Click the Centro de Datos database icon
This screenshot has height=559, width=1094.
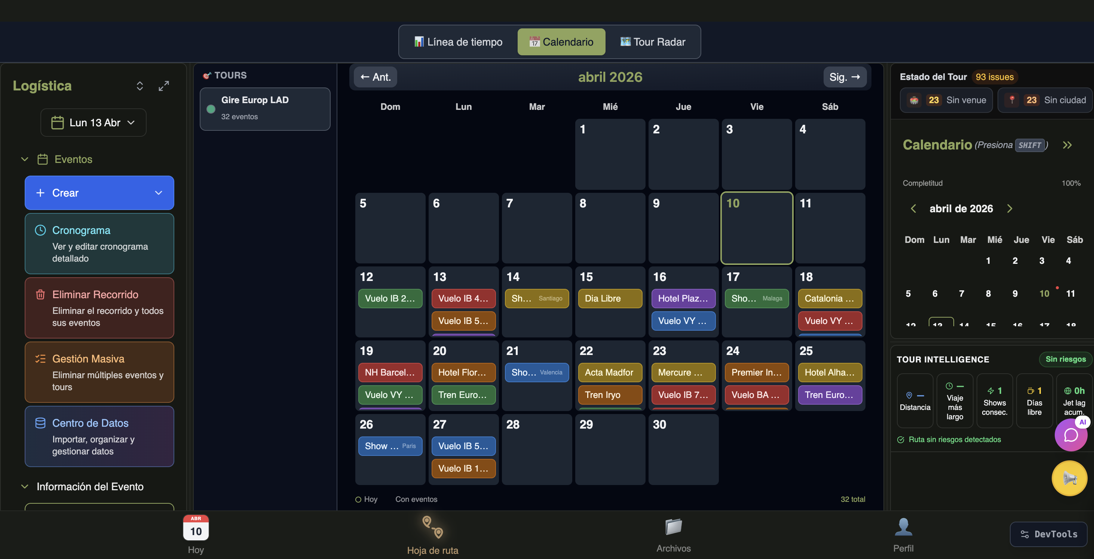(40, 423)
